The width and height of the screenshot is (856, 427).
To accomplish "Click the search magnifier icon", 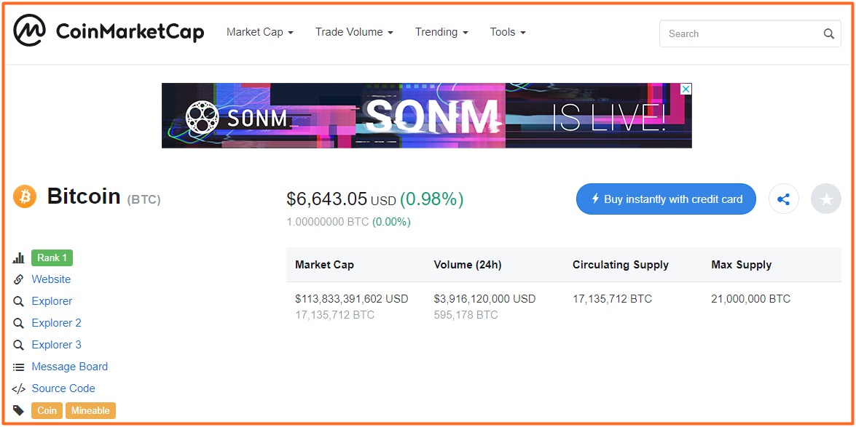I will [828, 33].
